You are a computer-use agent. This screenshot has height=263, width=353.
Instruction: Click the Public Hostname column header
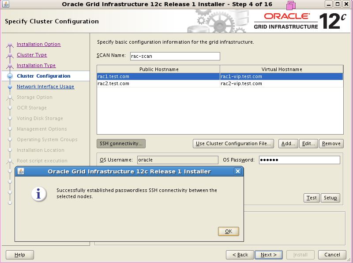pos(158,69)
